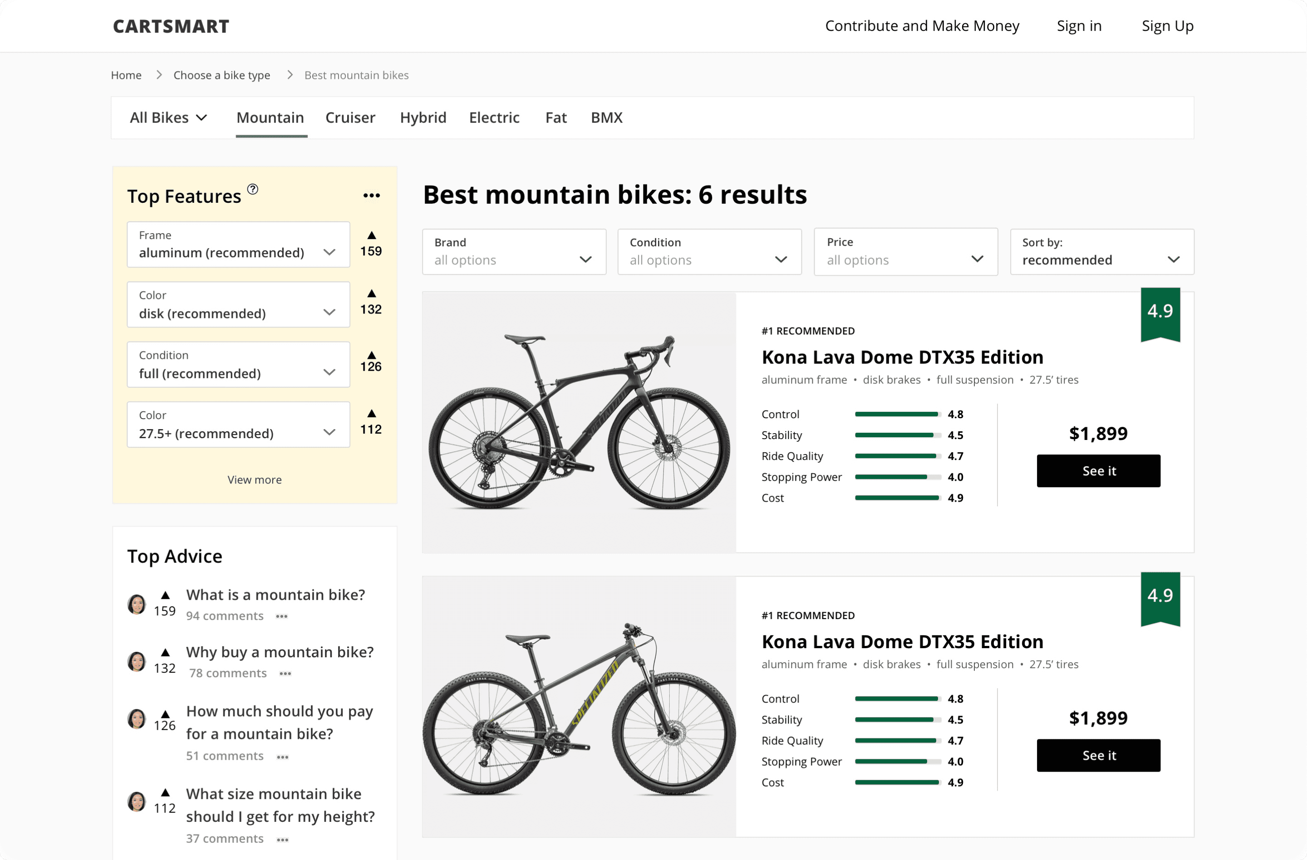1307x860 pixels.
Task: Upvote the Frame aluminum feature arrow
Action: tap(372, 235)
